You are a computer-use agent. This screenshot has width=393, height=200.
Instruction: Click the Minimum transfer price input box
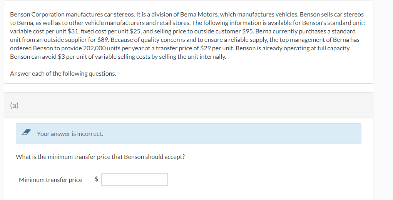[x=134, y=179]
